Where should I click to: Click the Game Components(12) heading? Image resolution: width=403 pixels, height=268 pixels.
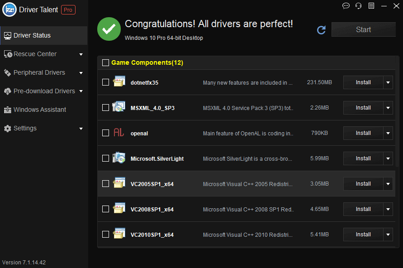(x=147, y=62)
